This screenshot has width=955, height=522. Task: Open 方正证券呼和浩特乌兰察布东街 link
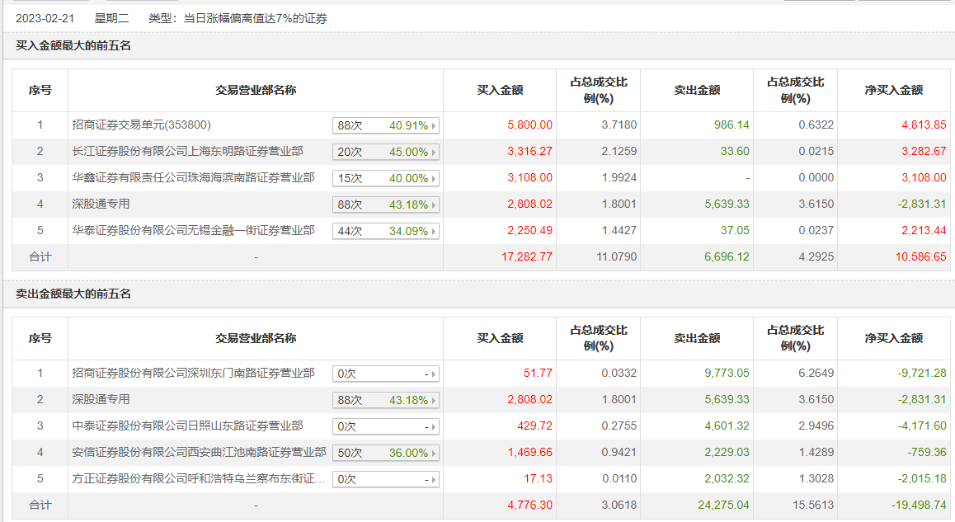199,479
